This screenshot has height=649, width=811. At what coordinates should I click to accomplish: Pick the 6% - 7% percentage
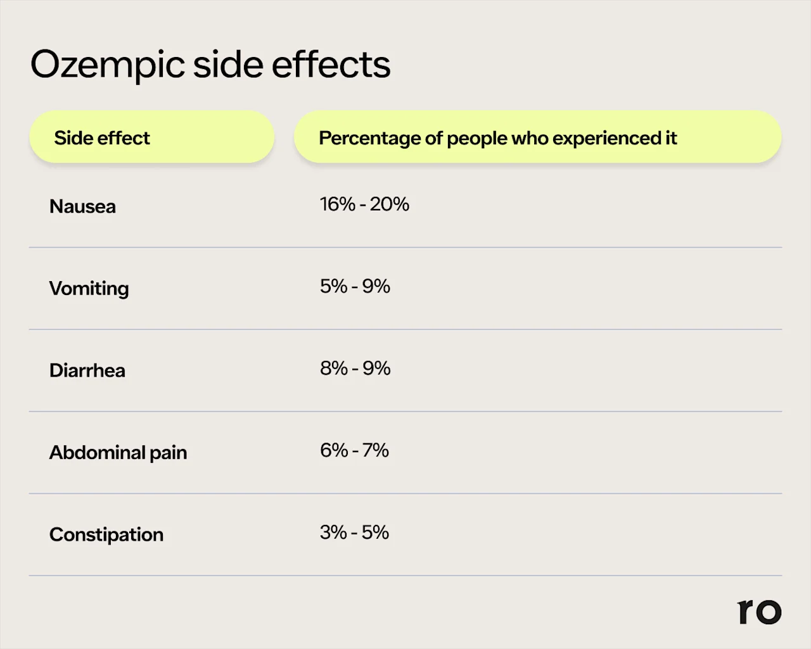[x=354, y=450]
